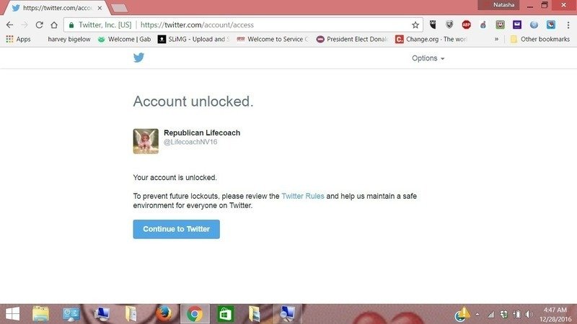The width and height of the screenshot is (577, 324).
Task: Open the Change.org bookmark
Action: 431,39
